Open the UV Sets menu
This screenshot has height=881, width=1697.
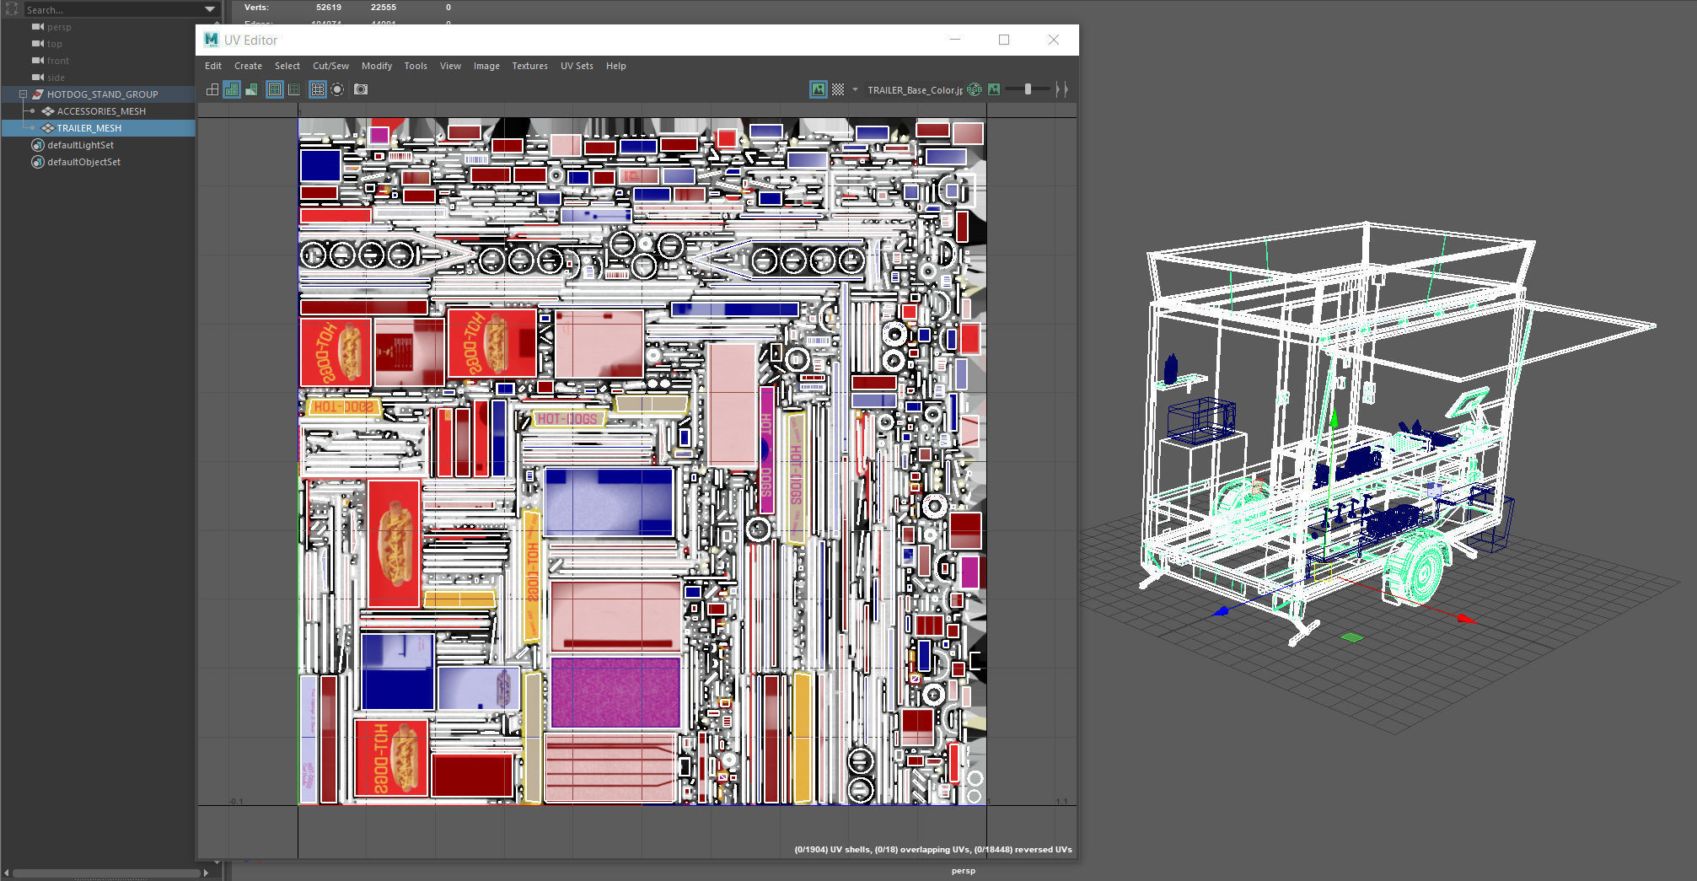pos(577,66)
